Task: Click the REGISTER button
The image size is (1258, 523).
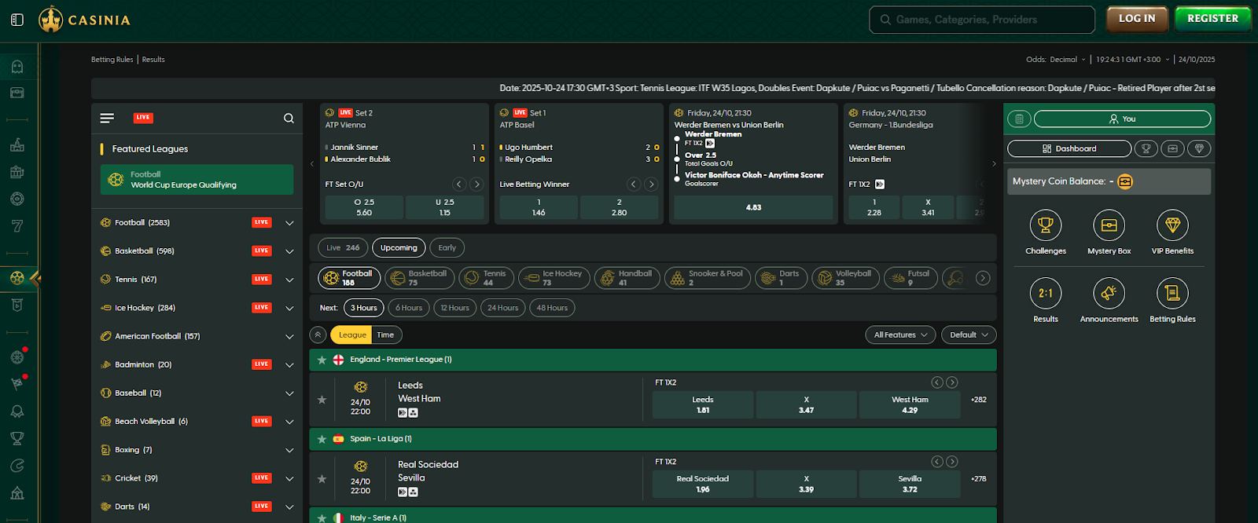Action: 1212,19
